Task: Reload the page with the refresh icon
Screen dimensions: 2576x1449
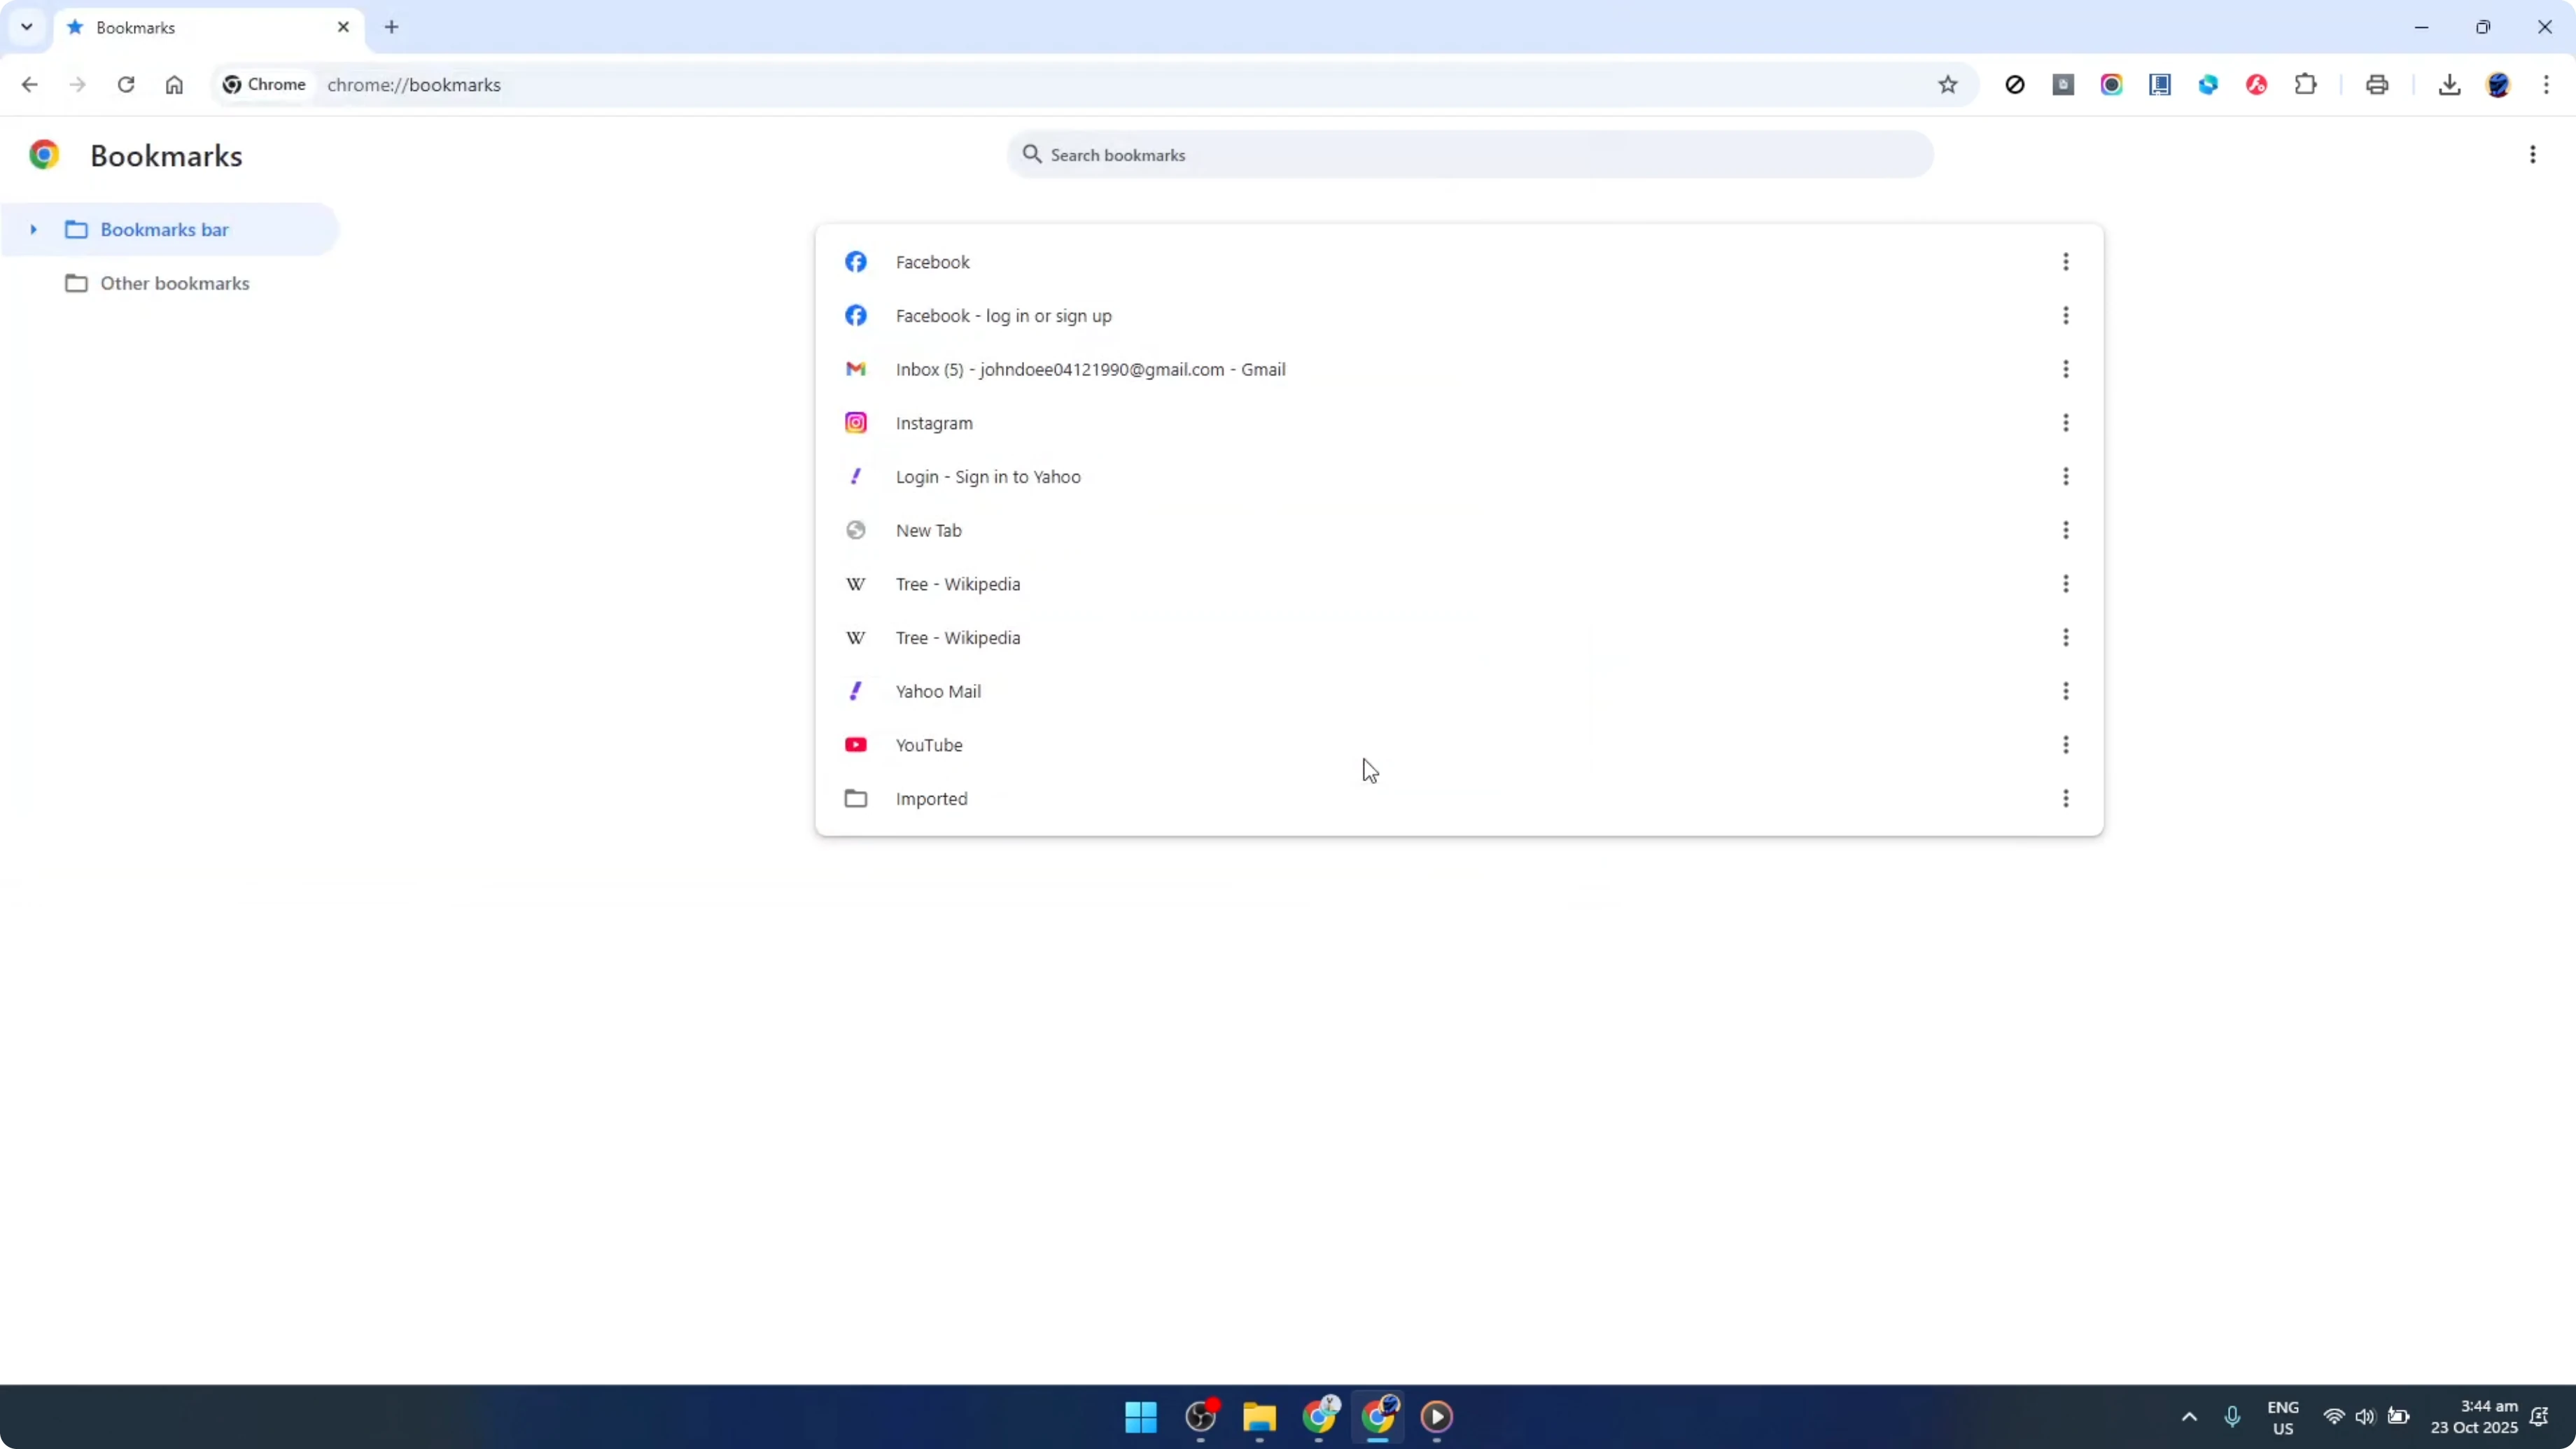Action: pos(126,85)
